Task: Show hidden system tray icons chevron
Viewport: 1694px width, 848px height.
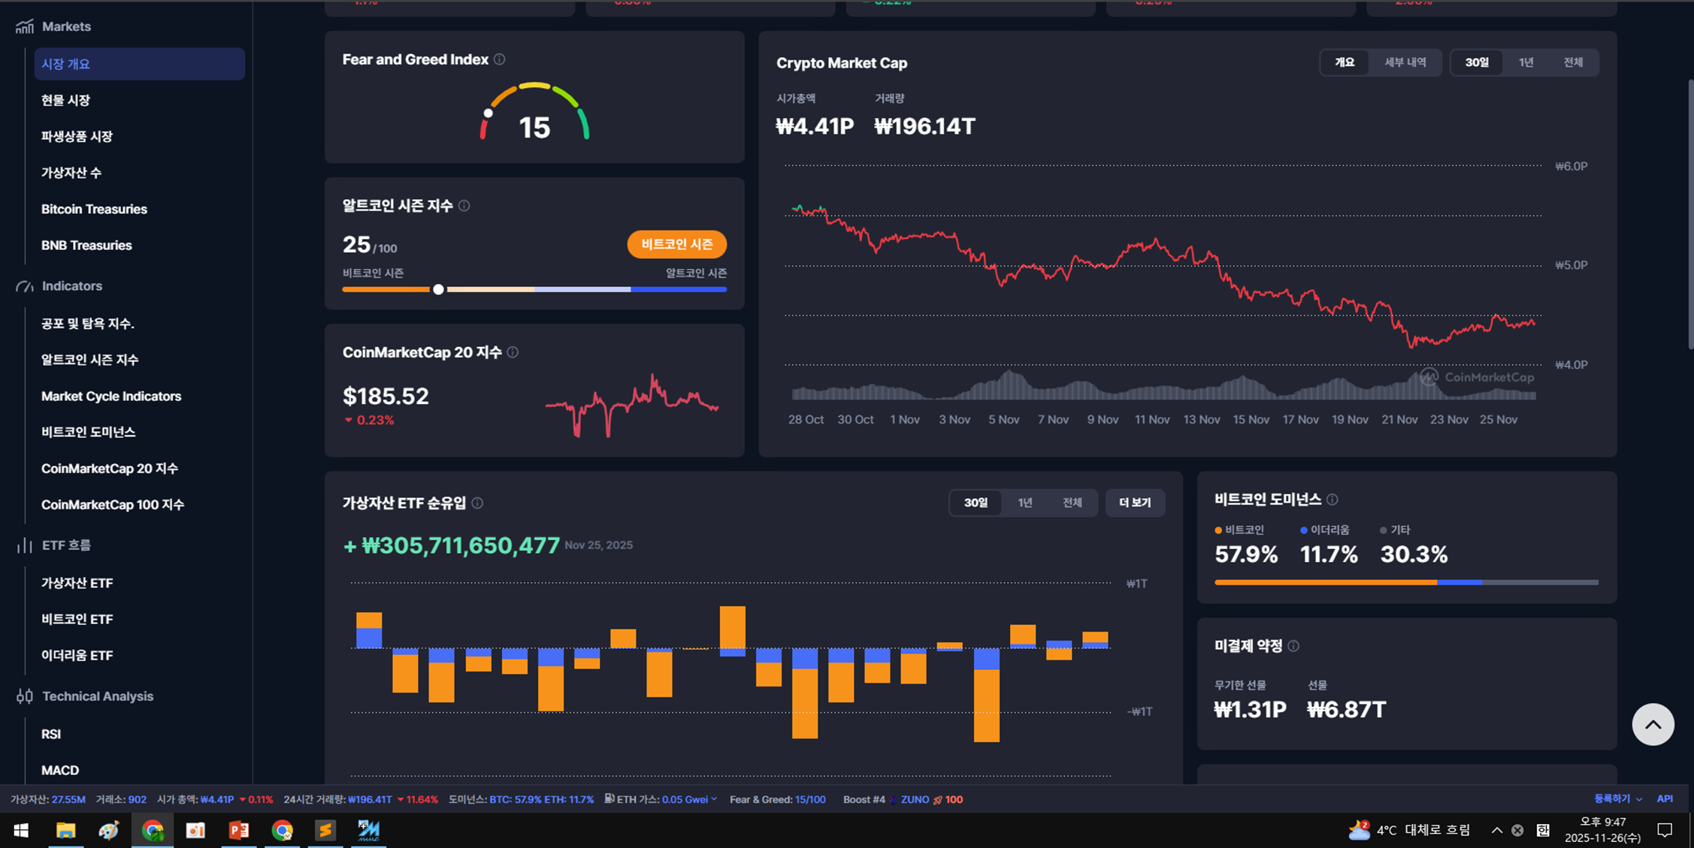Action: (x=1496, y=830)
